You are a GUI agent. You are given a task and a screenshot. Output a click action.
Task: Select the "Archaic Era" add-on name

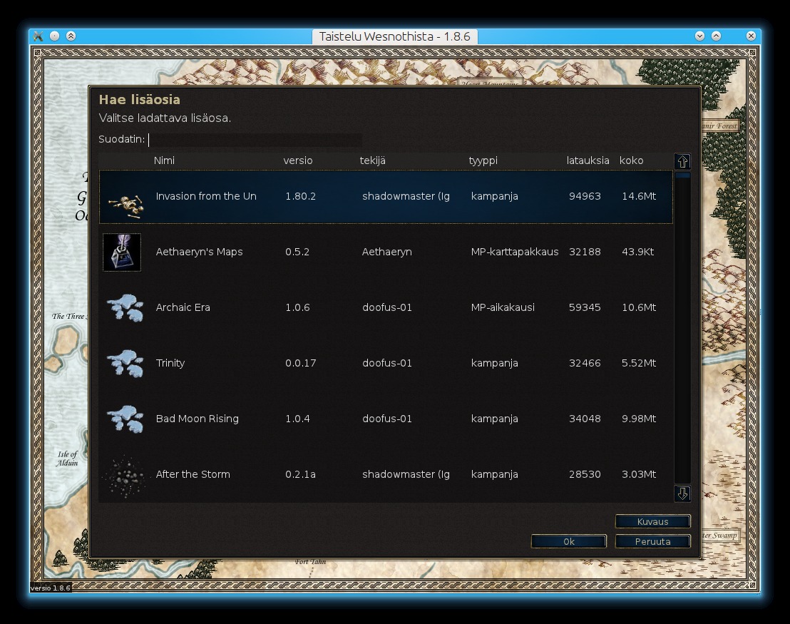183,307
